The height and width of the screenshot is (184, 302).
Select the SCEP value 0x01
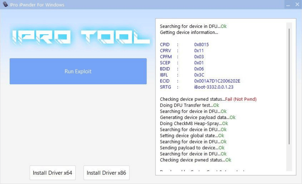pos(199,63)
